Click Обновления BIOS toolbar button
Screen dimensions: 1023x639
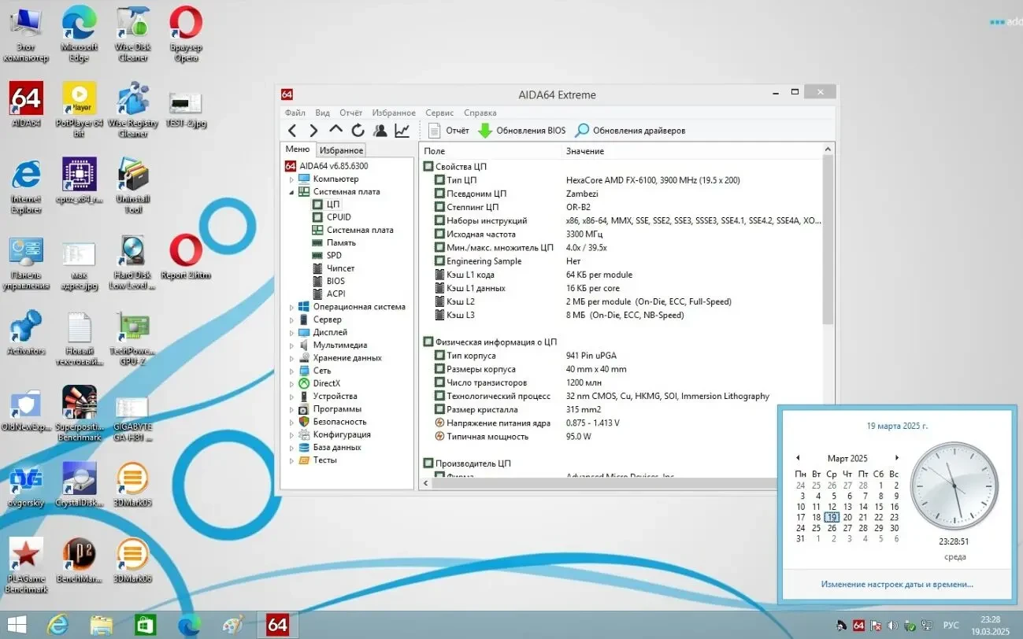521,131
